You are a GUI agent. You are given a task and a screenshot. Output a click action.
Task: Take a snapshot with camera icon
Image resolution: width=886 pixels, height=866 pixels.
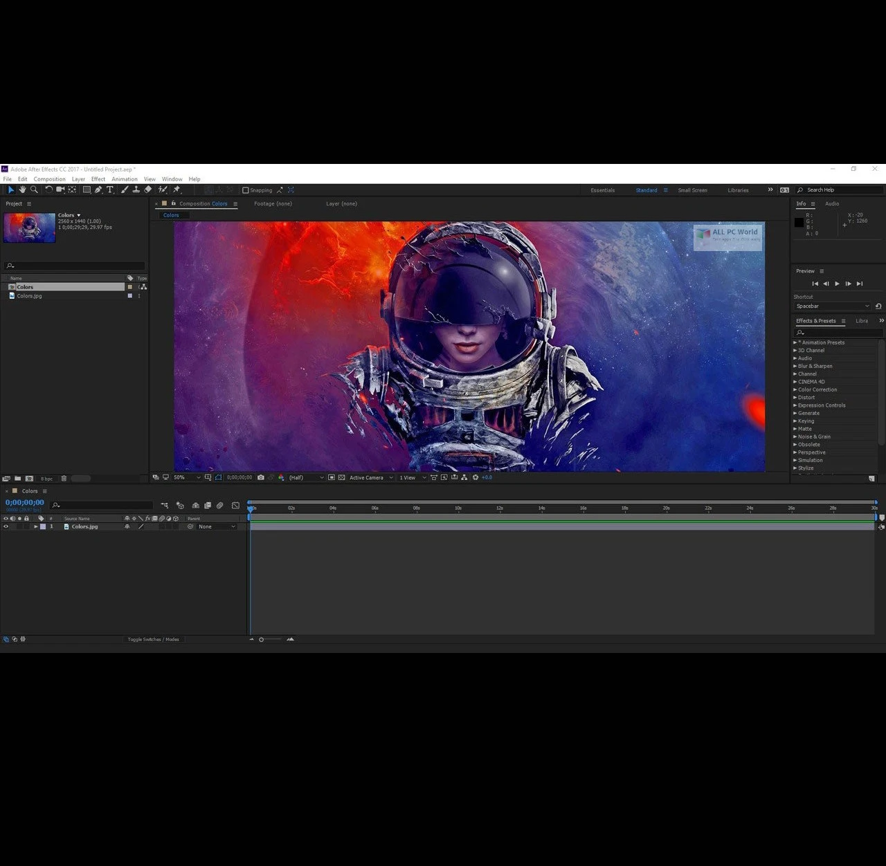260,477
